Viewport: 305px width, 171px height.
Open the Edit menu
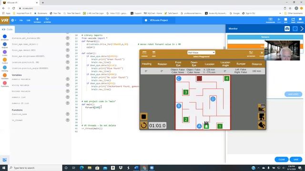coord(29,20)
